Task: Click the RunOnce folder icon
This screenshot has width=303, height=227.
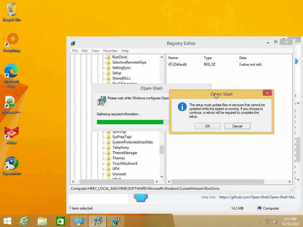Action: pyautogui.click(x=108, y=57)
